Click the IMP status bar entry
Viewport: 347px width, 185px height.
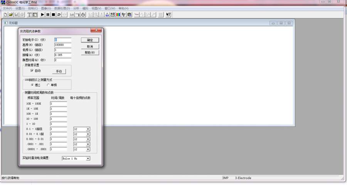[225, 178]
